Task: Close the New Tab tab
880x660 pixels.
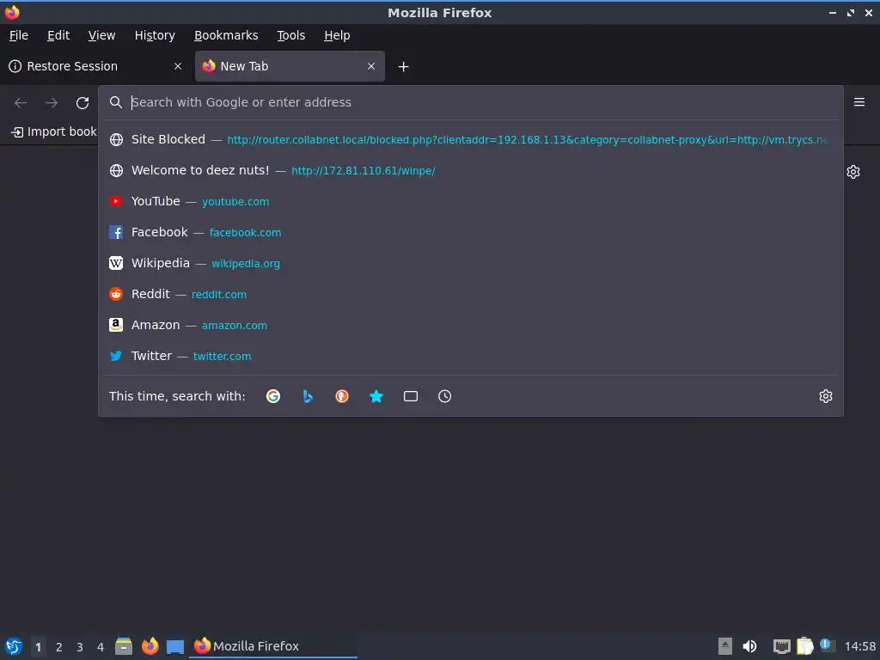Action: click(x=371, y=66)
